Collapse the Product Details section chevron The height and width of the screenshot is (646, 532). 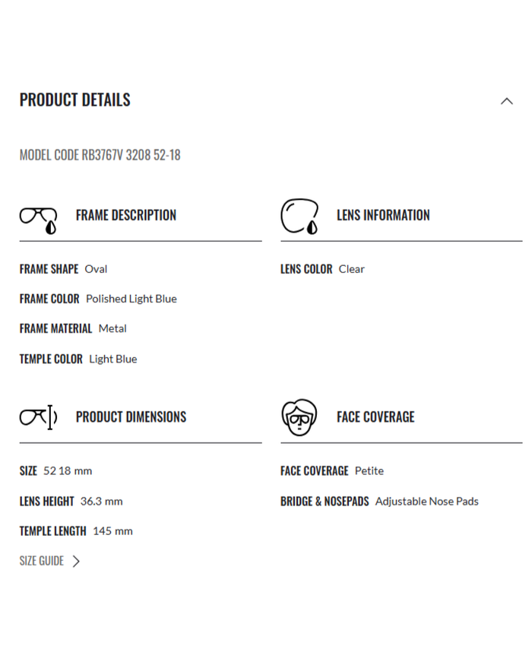click(507, 101)
